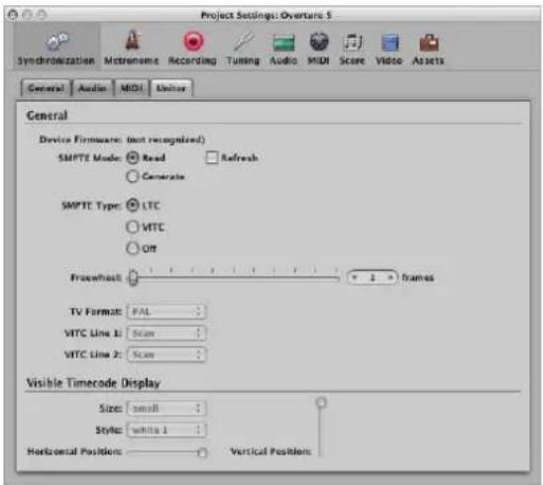This screenshot has width=543, height=485.
Task: Click the Freewheel frames value field
Action: tap(373, 277)
